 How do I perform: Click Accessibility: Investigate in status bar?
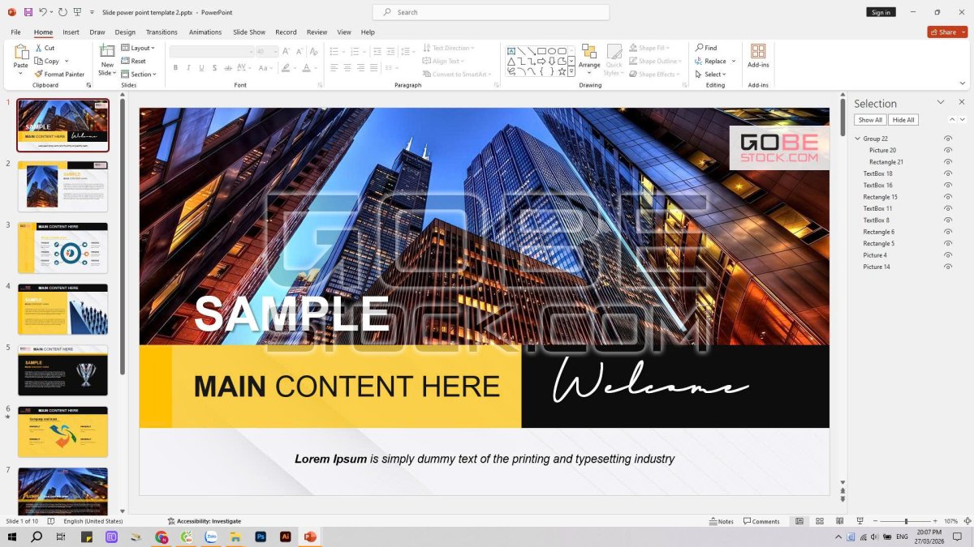204,521
